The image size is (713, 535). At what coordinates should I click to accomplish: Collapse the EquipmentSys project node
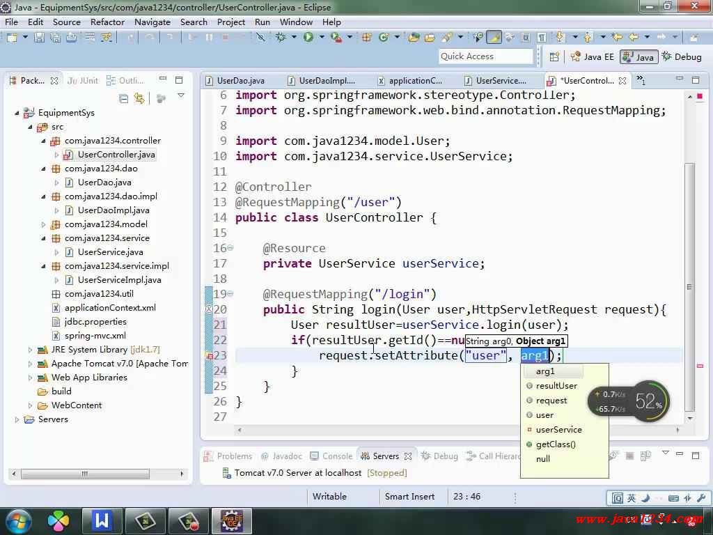(x=17, y=113)
